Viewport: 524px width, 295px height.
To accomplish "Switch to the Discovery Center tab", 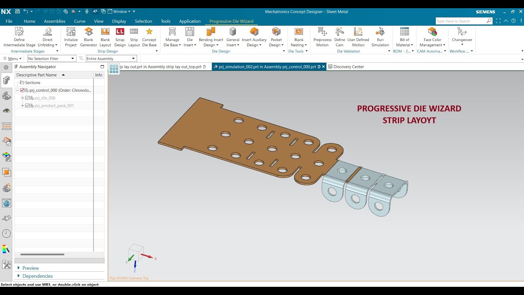I will point(346,67).
